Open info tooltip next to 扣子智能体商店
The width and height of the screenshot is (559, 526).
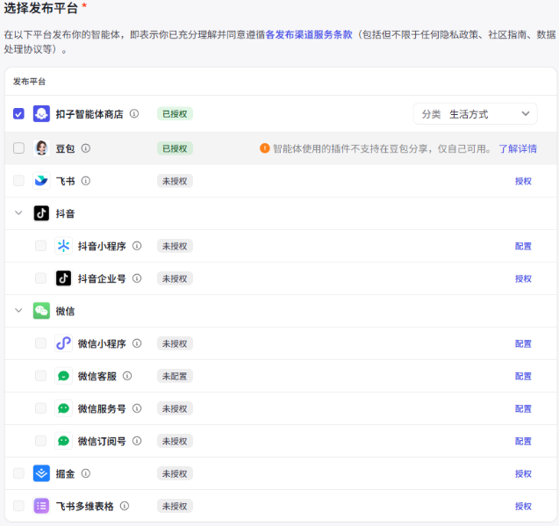pos(134,114)
